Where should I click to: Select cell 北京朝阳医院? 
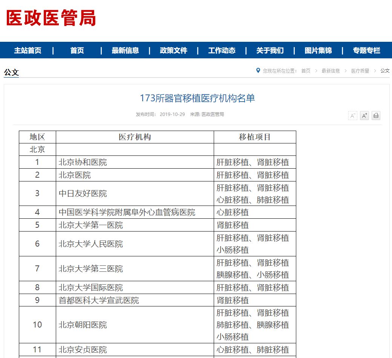coord(135,324)
